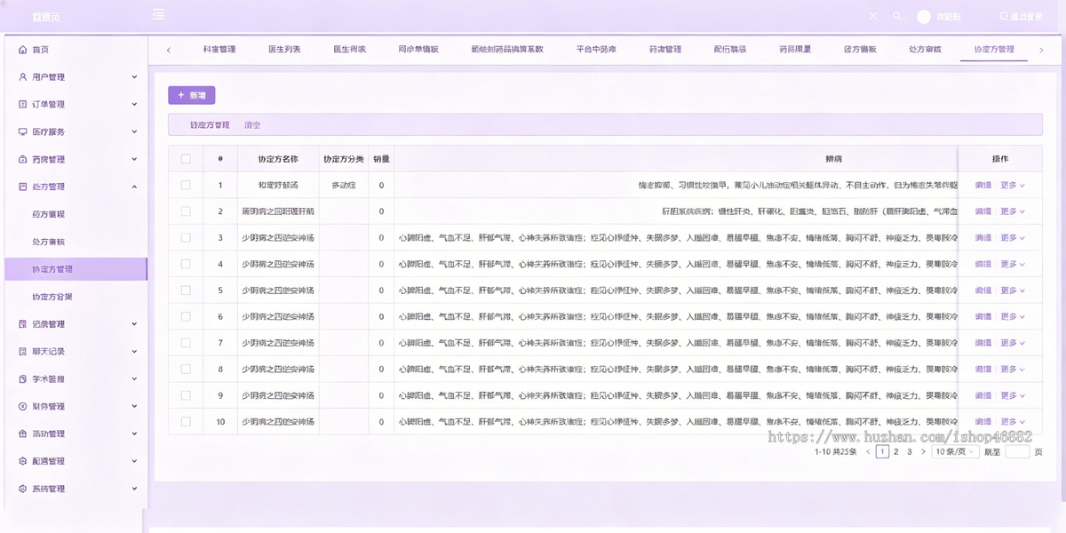Click the icon next to 系统管理
This screenshot has width=1066, height=533.
[x=23, y=489]
